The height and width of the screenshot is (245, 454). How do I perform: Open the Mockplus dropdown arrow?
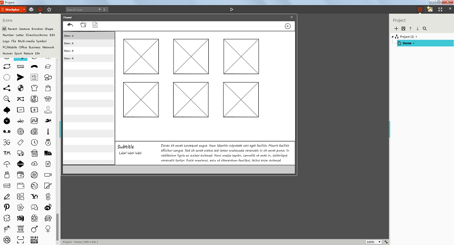click(x=24, y=9)
